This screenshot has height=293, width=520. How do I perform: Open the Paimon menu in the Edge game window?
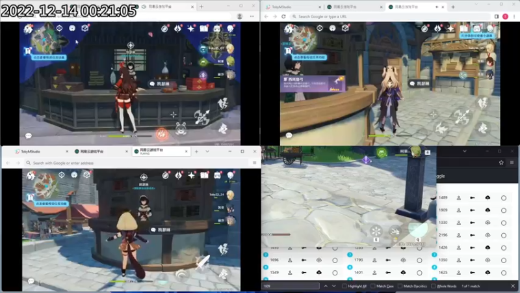pos(28,29)
